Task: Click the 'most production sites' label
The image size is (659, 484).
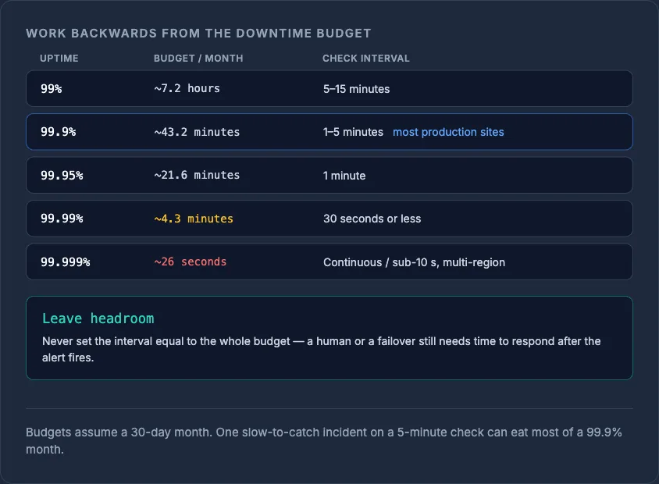Action: click(x=448, y=132)
